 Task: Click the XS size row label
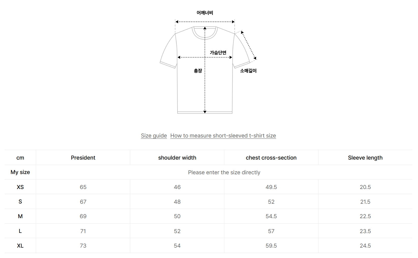tap(20, 187)
